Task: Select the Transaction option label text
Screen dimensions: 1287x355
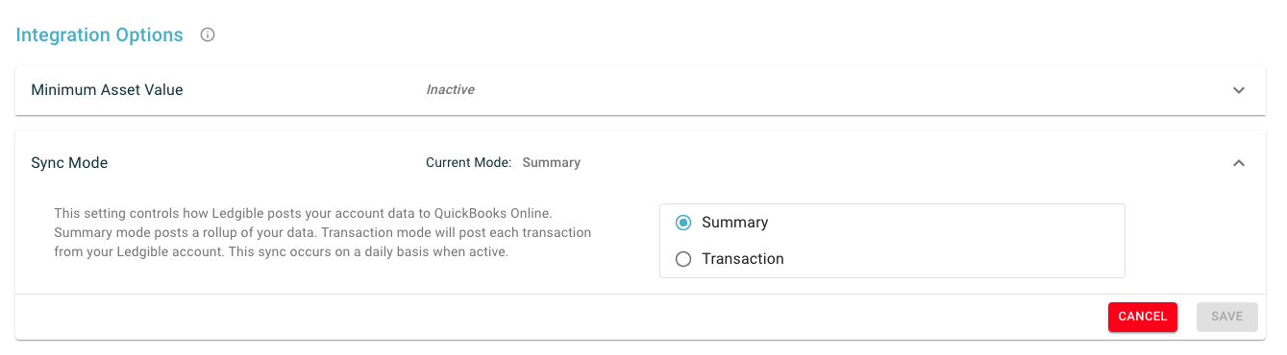Action: (x=743, y=259)
